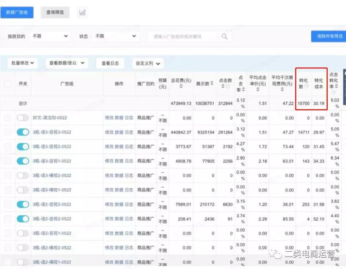Viewport: 346px width, 269px height.
Task: Disable the 3瓶-语3-竖视2-0522 ad group
Action: point(23,147)
